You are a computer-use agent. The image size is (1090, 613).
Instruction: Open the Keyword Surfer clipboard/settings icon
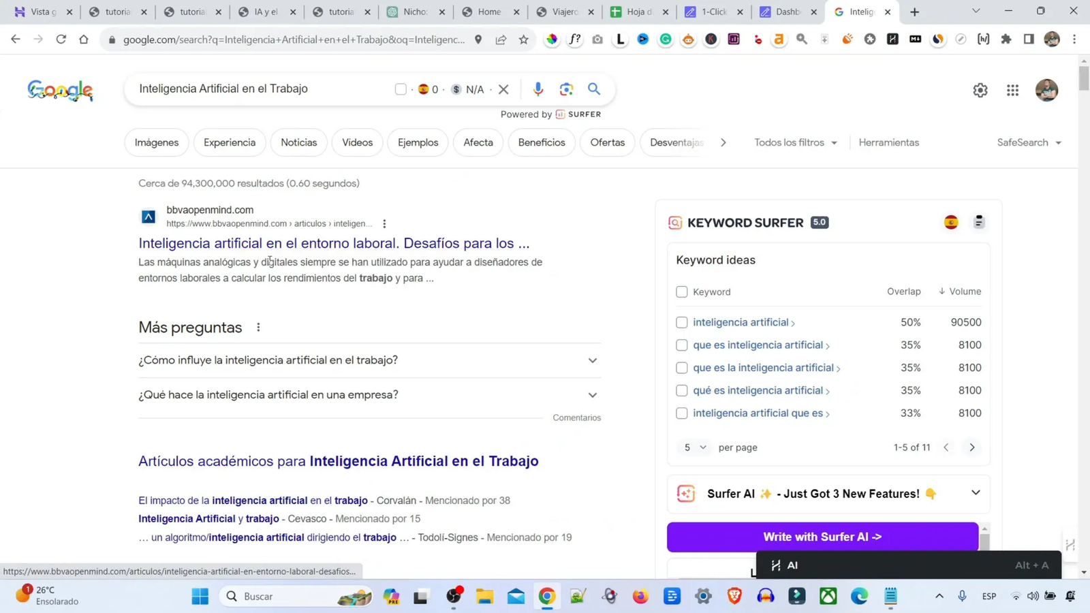click(x=979, y=221)
